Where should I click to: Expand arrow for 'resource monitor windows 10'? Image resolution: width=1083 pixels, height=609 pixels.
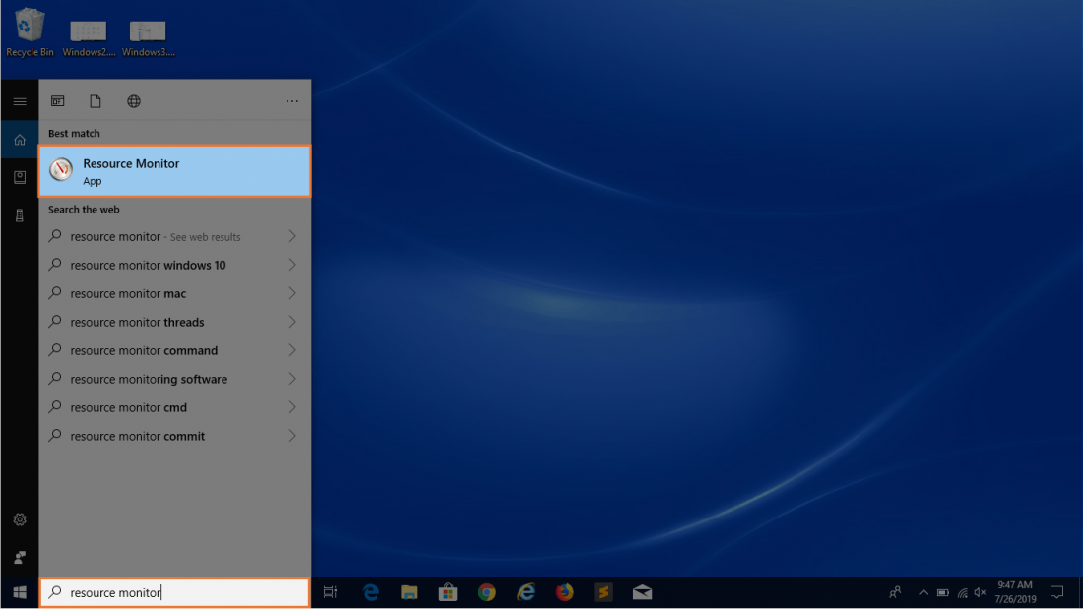[292, 265]
